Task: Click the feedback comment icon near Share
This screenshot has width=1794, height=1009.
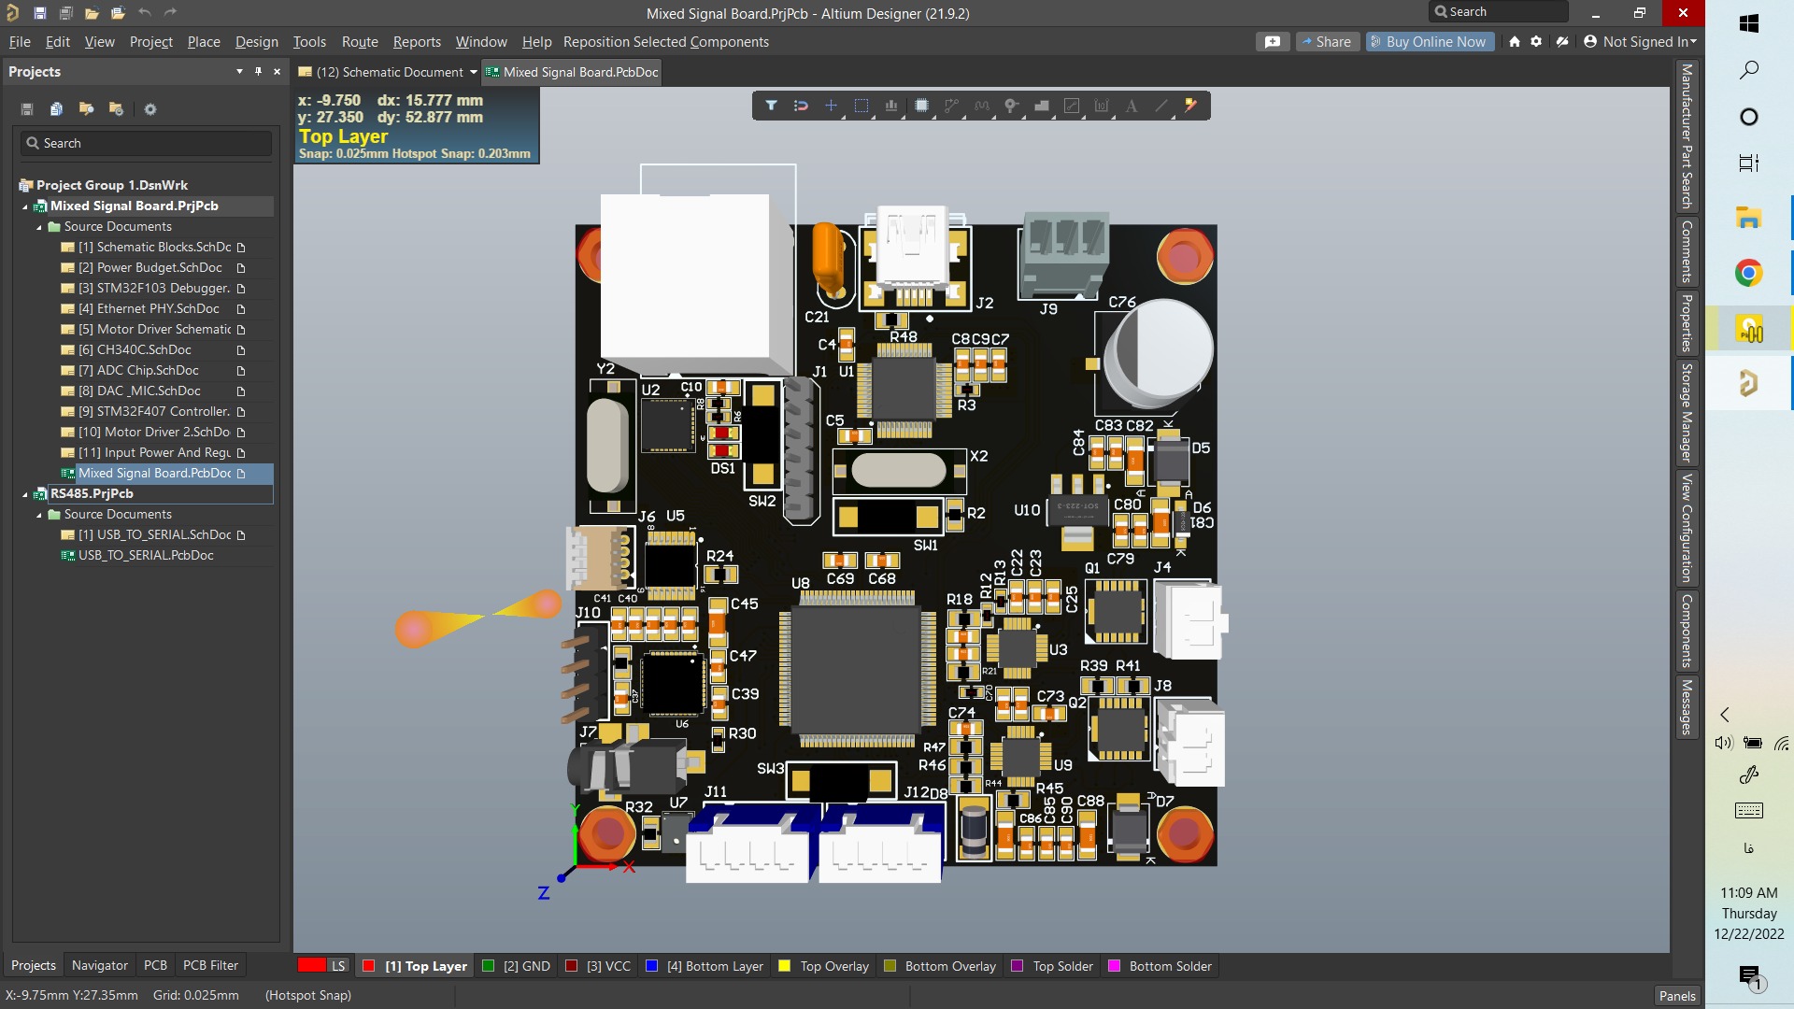Action: [1273, 42]
